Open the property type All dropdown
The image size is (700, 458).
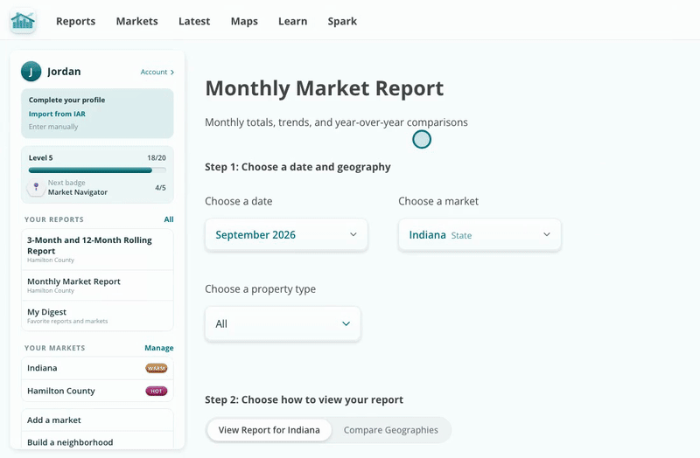point(283,323)
